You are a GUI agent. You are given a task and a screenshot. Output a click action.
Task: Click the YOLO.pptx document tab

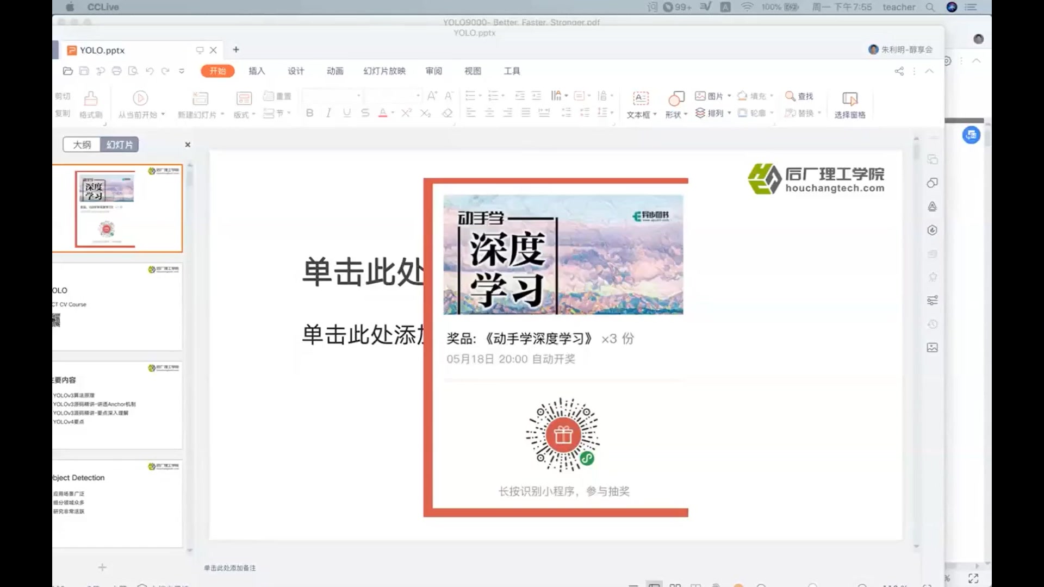[102, 50]
